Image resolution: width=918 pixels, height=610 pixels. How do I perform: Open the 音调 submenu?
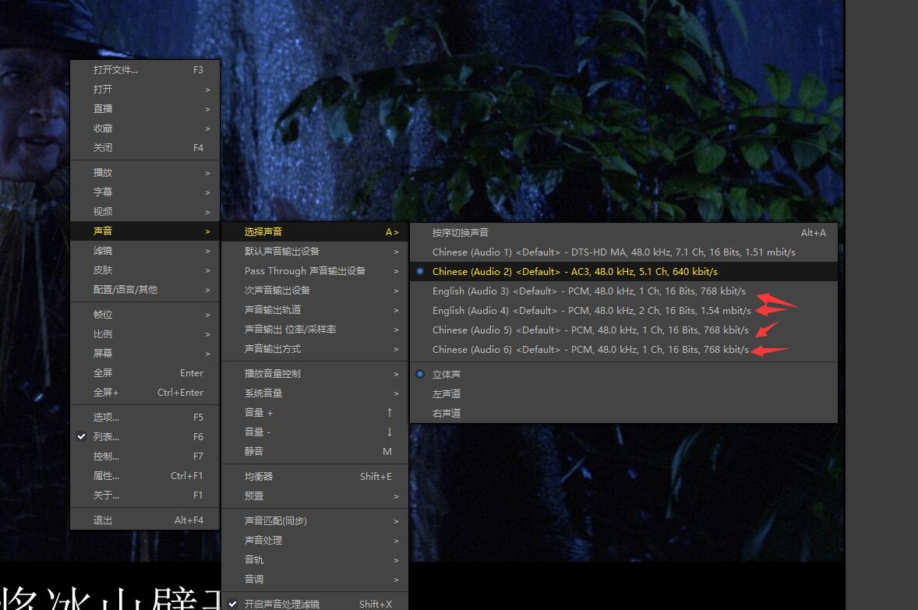[315, 579]
